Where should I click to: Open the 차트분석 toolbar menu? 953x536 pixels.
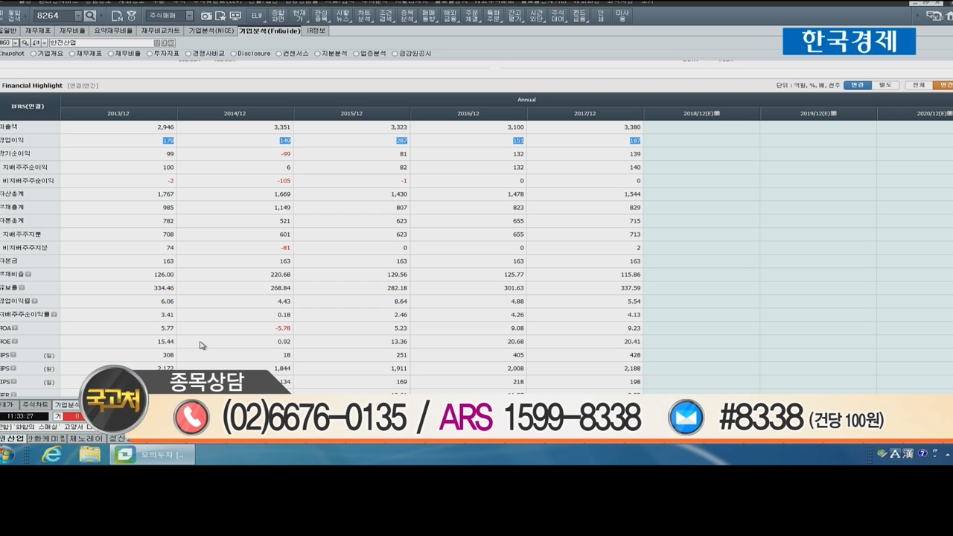[363, 16]
